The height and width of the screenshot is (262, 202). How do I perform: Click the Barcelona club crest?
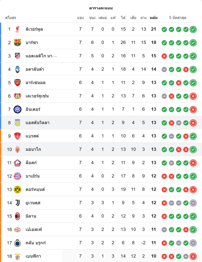coord(17,42)
